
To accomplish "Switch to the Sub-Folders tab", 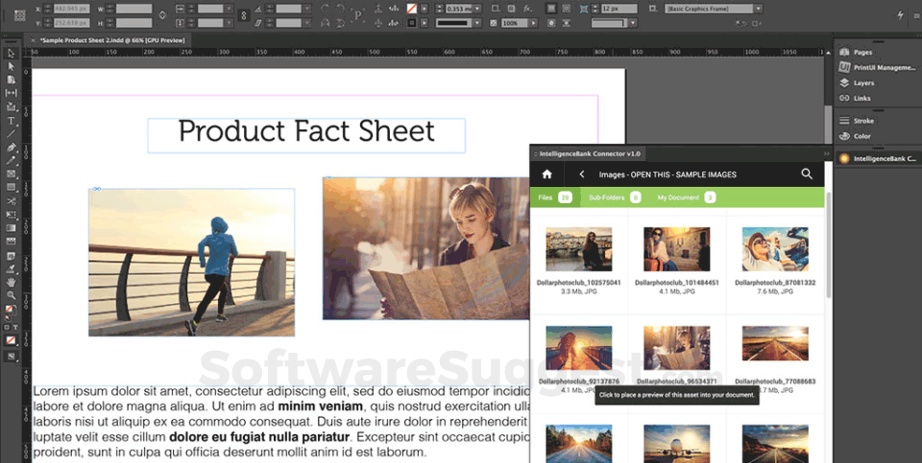I will [x=615, y=197].
